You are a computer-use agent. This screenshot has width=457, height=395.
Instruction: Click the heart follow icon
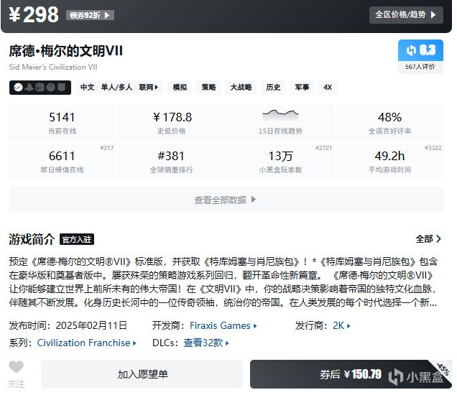[x=16, y=367]
